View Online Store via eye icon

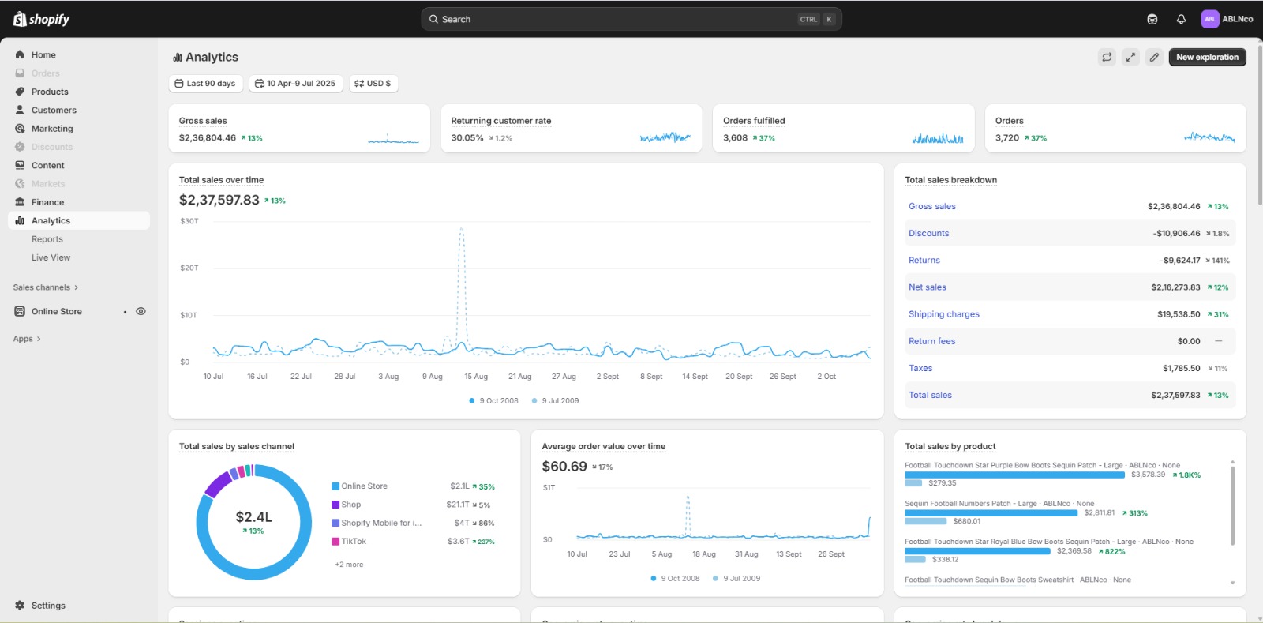point(141,311)
